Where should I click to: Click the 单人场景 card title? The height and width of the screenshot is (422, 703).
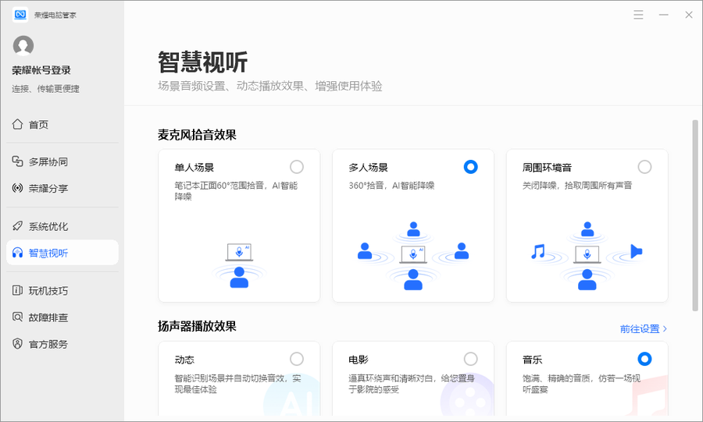point(194,168)
